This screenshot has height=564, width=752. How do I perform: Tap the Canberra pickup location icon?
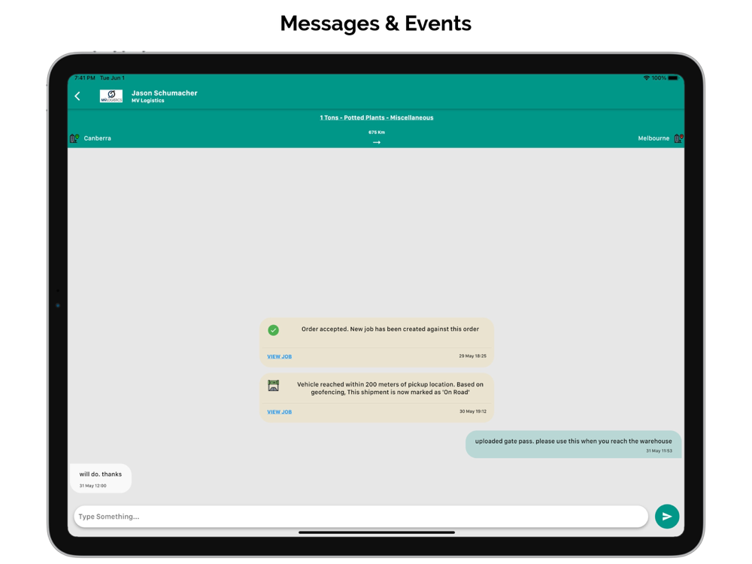(x=74, y=138)
